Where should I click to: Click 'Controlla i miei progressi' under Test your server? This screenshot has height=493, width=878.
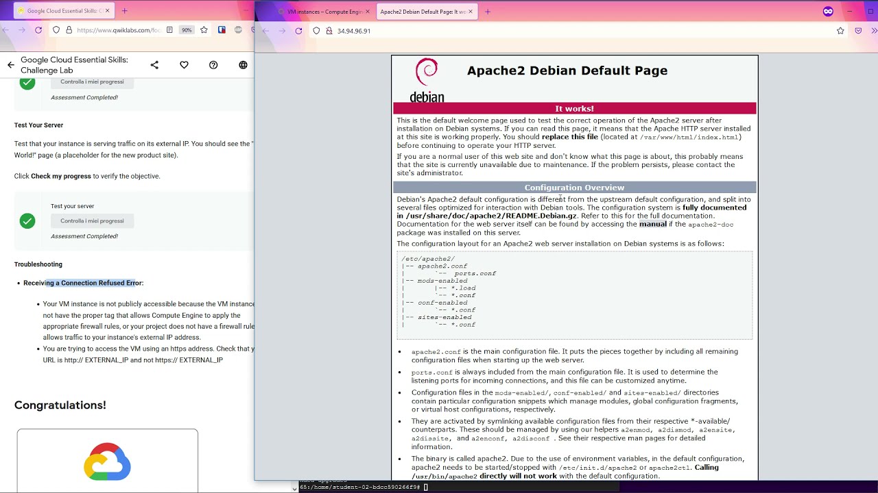coord(92,220)
